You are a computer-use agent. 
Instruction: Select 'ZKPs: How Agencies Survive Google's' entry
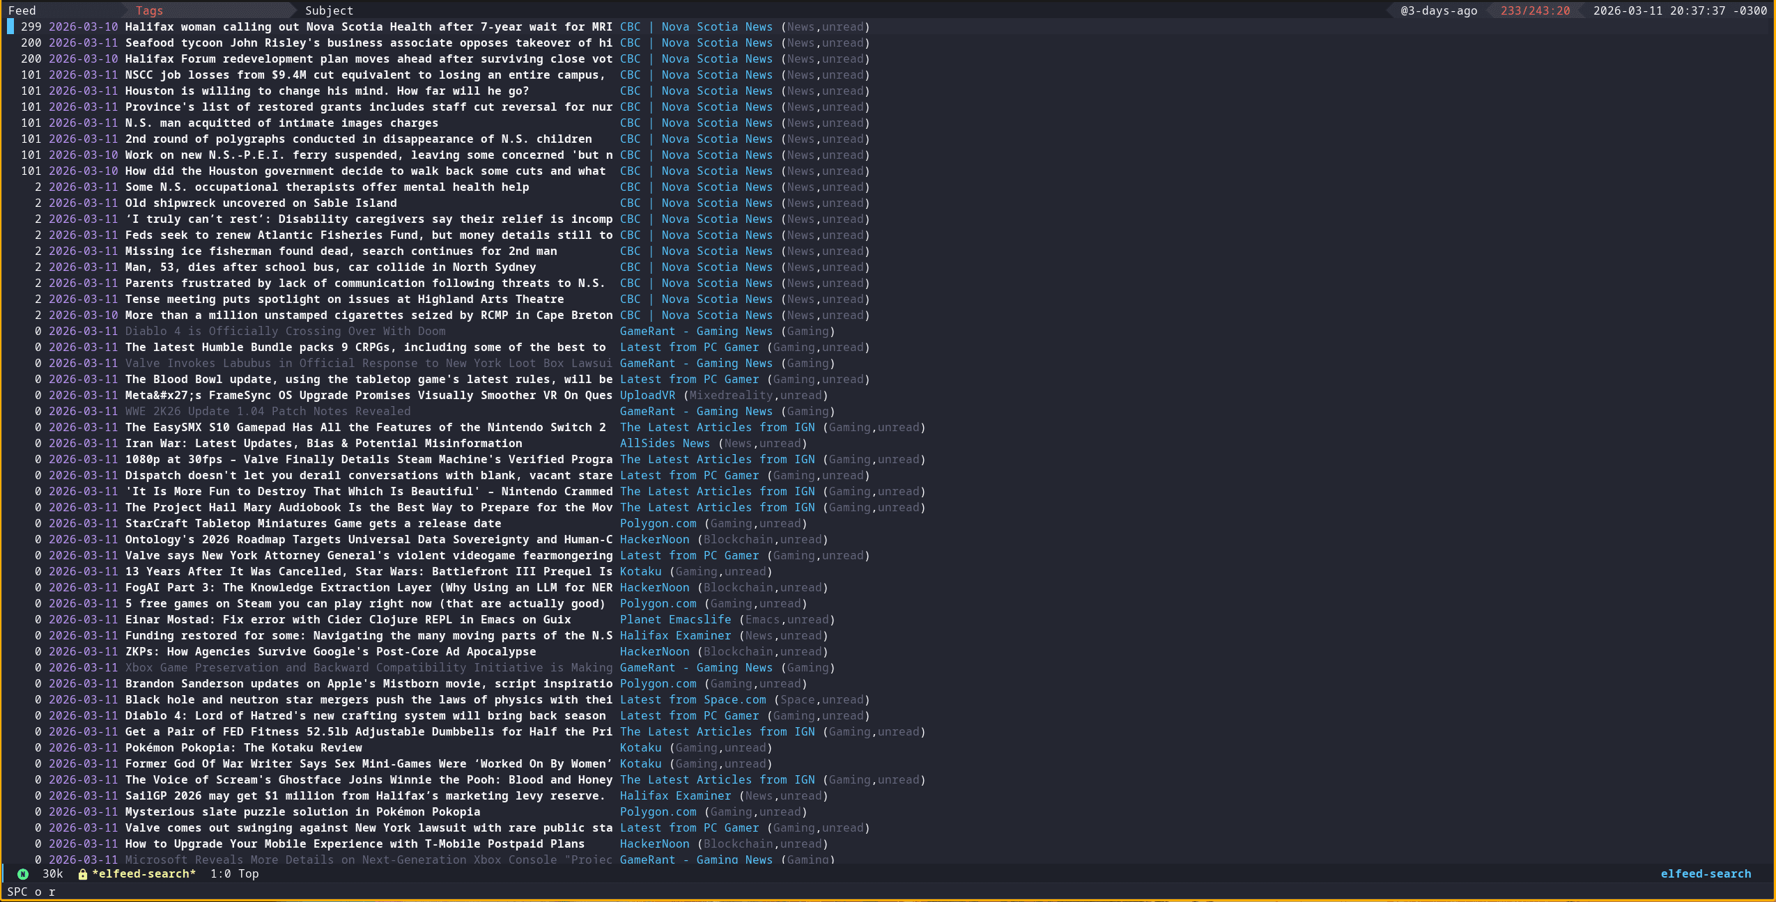330,651
